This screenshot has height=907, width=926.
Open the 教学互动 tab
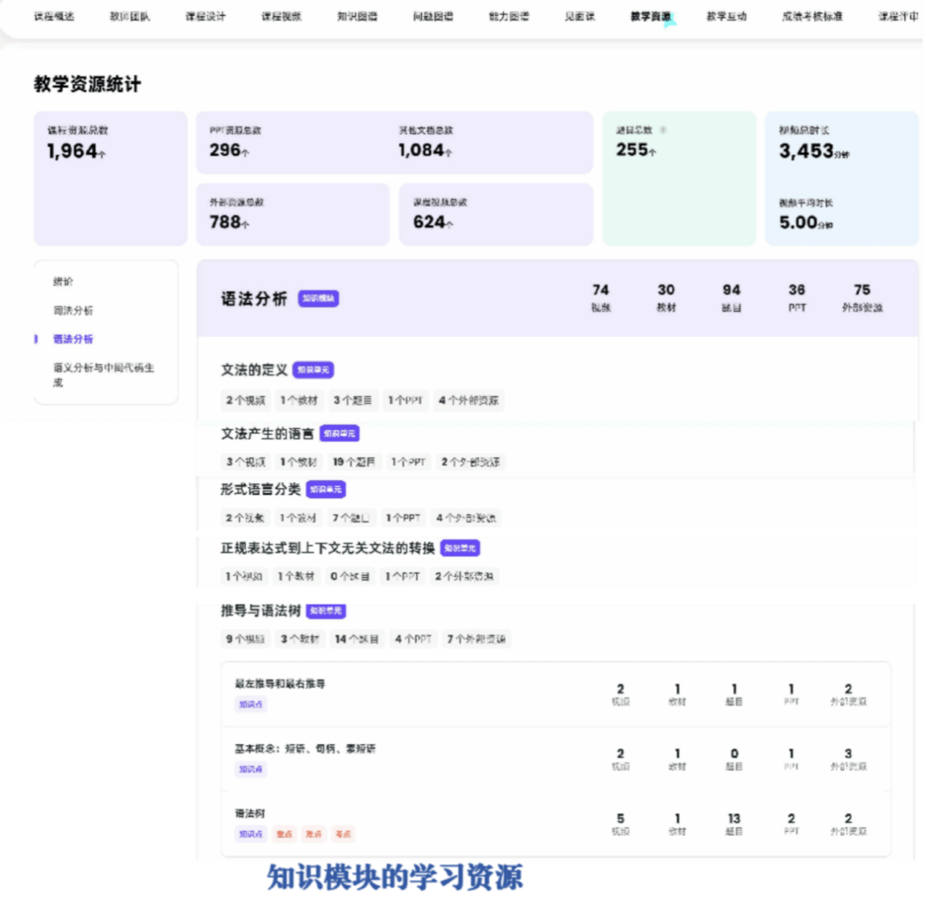726,16
